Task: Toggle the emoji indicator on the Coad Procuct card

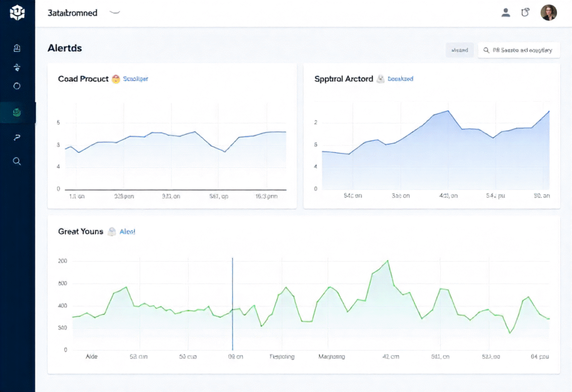Action: tap(116, 79)
